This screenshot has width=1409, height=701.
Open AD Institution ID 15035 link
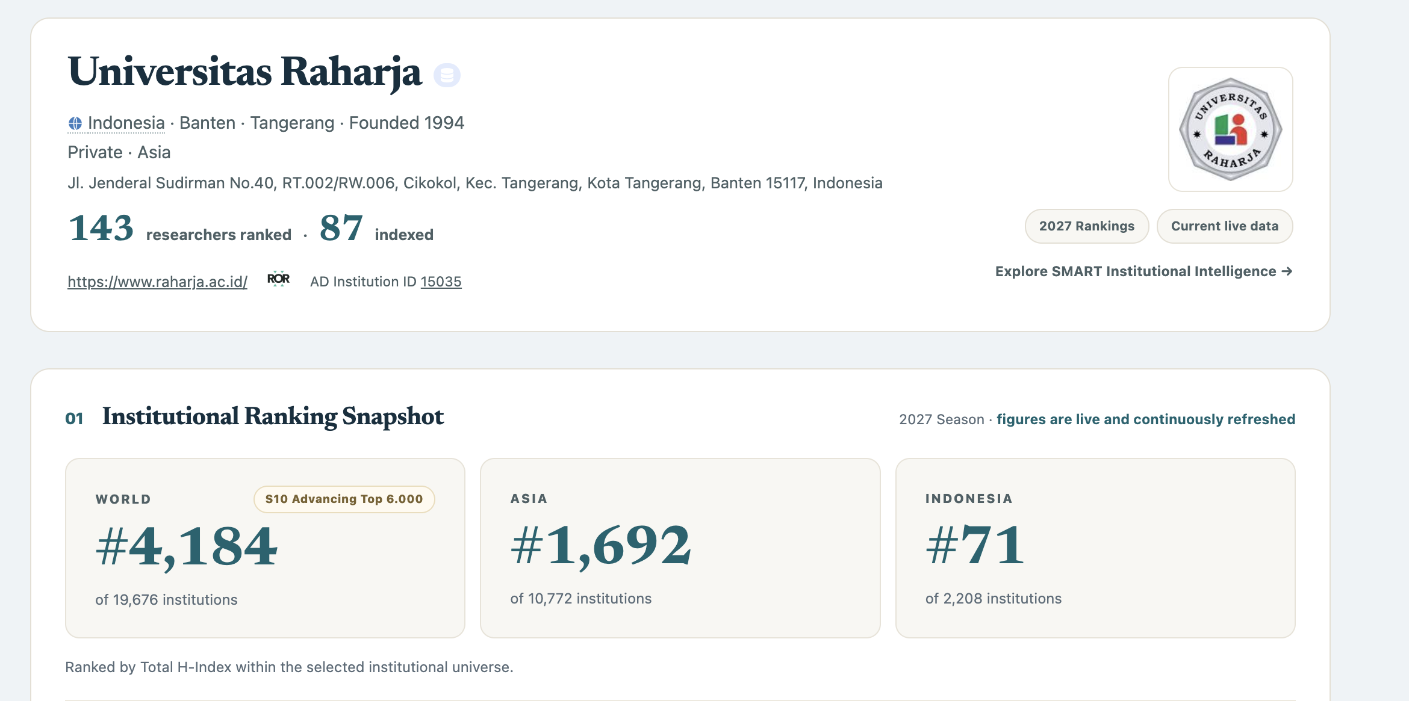[441, 282]
